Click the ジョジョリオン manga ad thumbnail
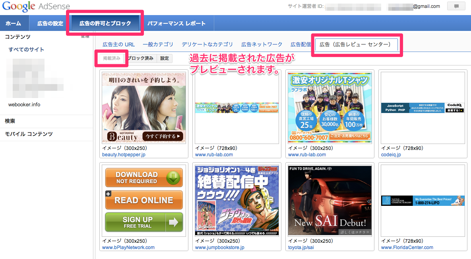 click(237, 200)
